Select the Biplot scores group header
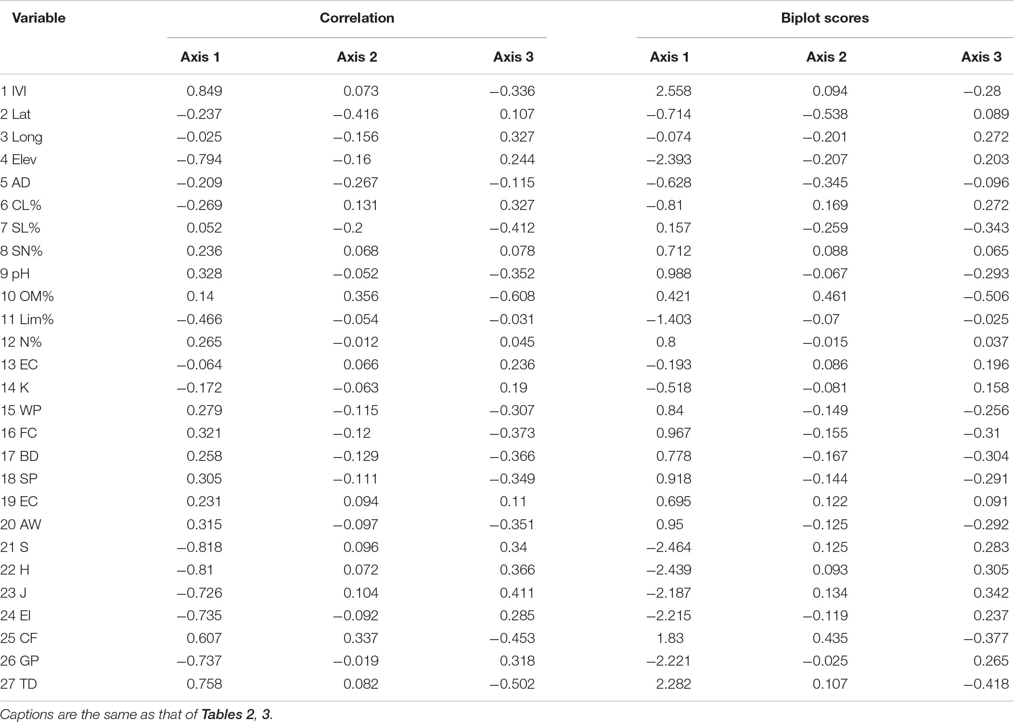Screen dimensions: 1014x722 824,18
